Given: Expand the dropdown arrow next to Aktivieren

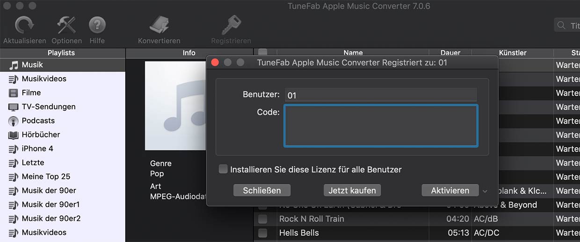Looking at the screenshot, I should pyautogui.click(x=485, y=191).
